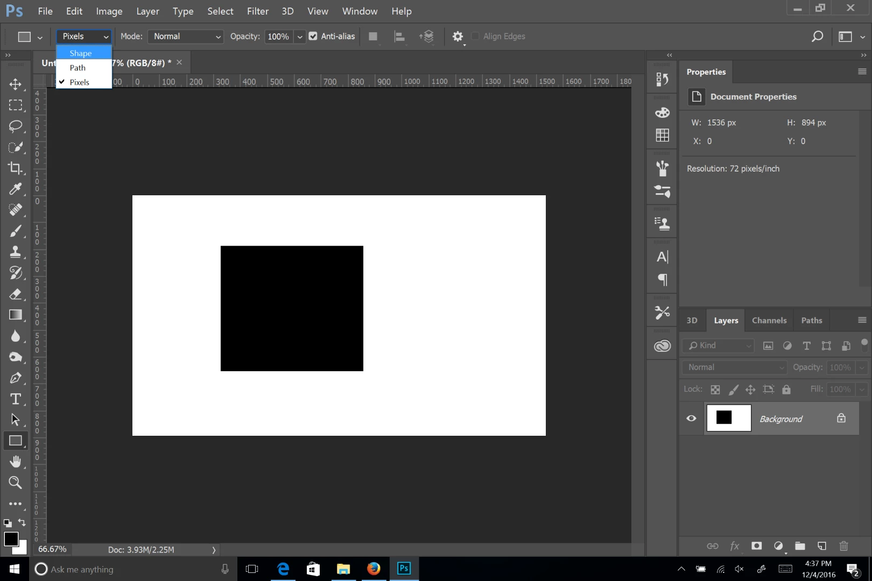Select the History Brush tool
This screenshot has width=872, height=581.
click(x=16, y=273)
